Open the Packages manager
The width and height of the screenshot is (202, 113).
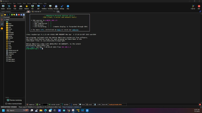pyautogui.click(x=56, y=7)
